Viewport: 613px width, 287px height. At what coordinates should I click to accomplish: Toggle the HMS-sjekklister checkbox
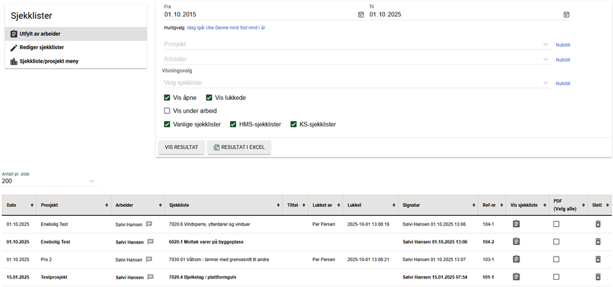(234, 124)
